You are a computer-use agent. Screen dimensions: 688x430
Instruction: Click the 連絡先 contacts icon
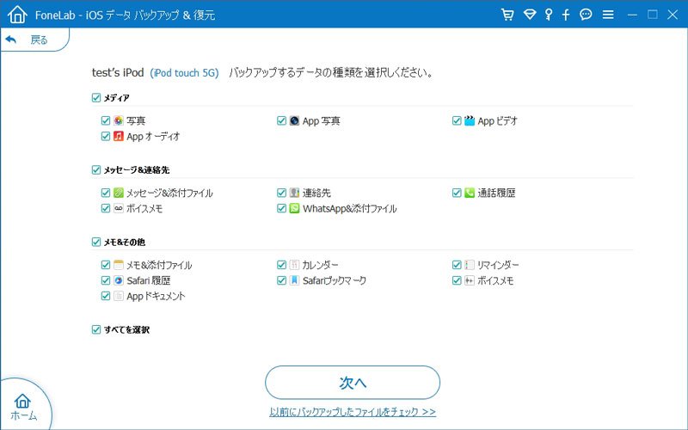tap(294, 193)
